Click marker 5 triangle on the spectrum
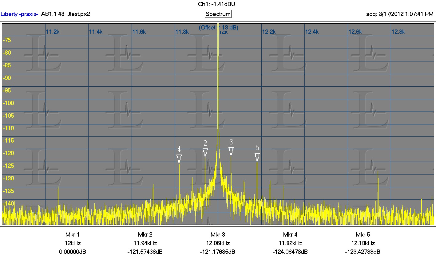Viewport: 436px width, 271px height. (257, 157)
